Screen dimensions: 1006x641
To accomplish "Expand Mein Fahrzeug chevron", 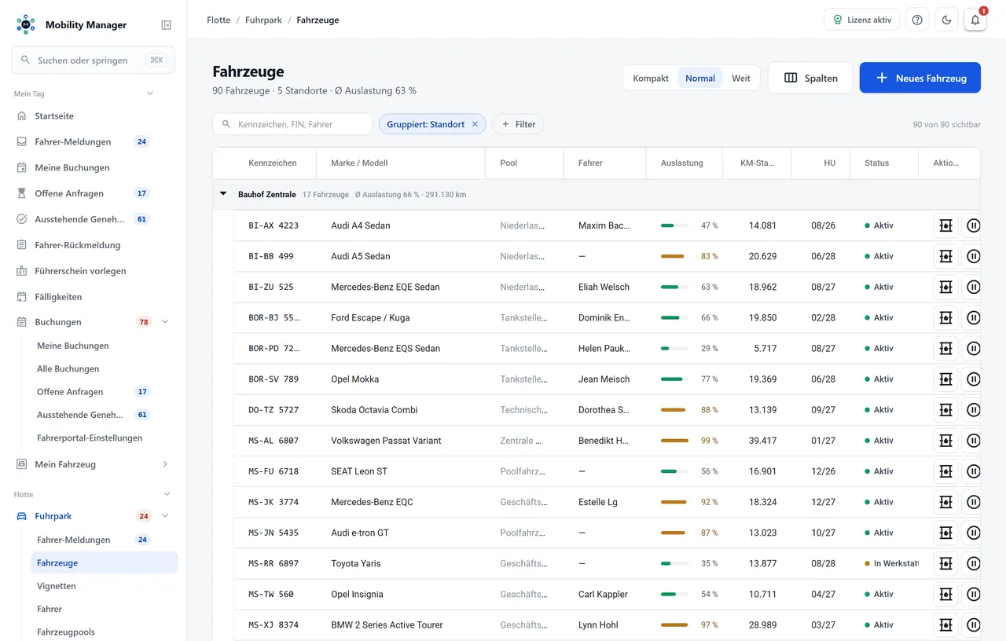I will tap(165, 464).
